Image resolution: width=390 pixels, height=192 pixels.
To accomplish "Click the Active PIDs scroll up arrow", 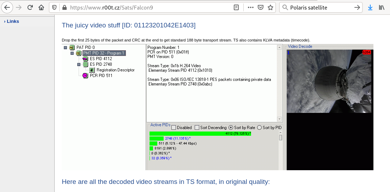I will coord(281,133).
